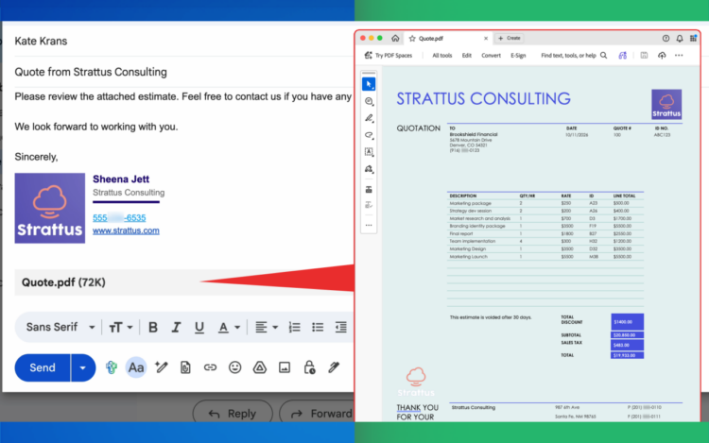709x443 pixels.
Task: Click the Find text, tools, or help field
Action: point(568,56)
